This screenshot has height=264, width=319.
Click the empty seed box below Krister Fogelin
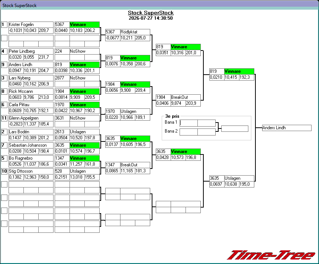tap(4, 38)
